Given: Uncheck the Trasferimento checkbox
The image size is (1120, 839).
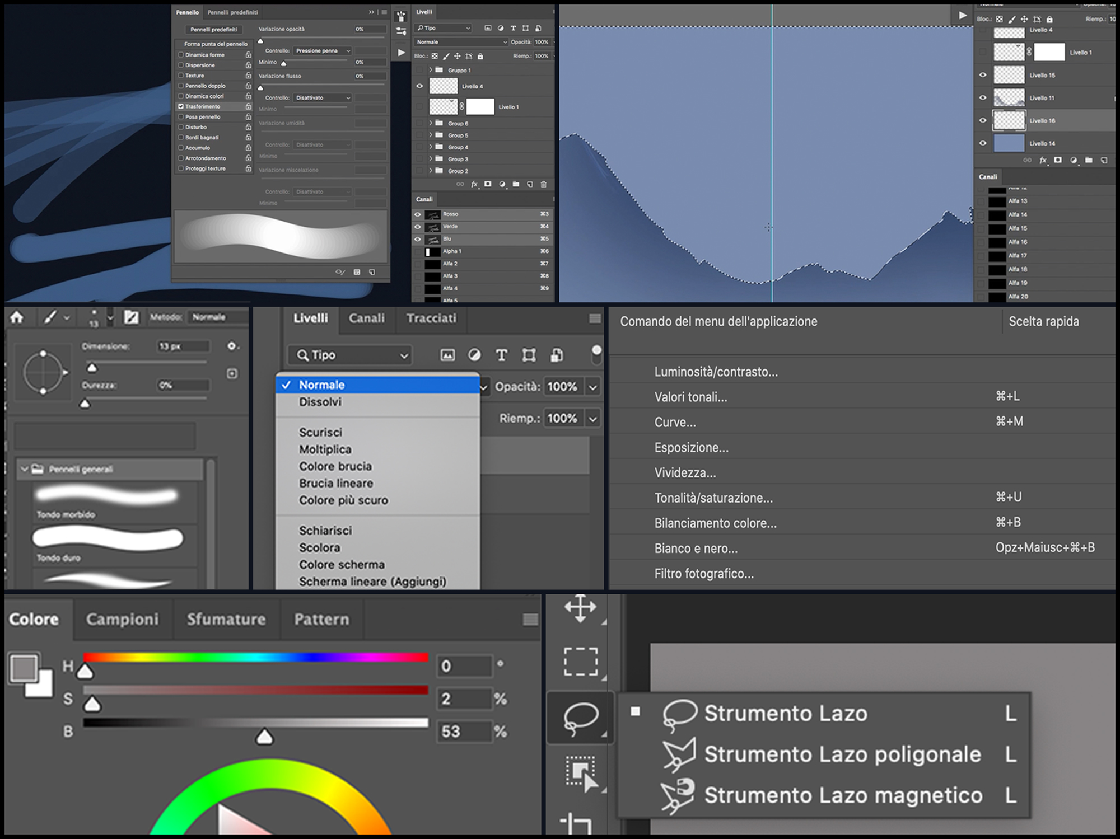Looking at the screenshot, I should point(181,106).
